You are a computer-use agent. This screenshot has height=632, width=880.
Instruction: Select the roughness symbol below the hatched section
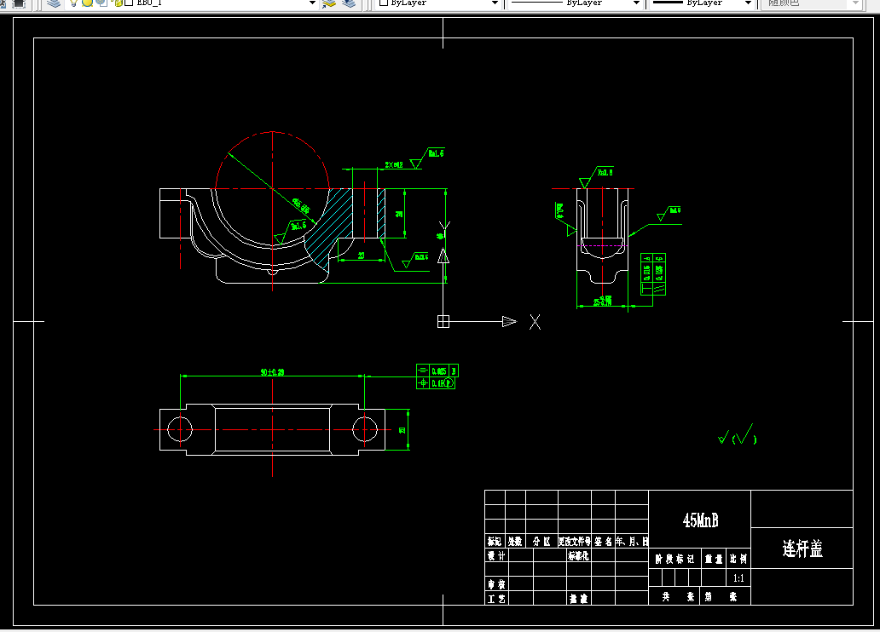pyautogui.click(x=416, y=261)
